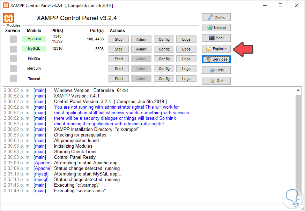This screenshot has width=305, height=211.
Task: Quit XAMPP Control Panel
Action: [216, 81]
